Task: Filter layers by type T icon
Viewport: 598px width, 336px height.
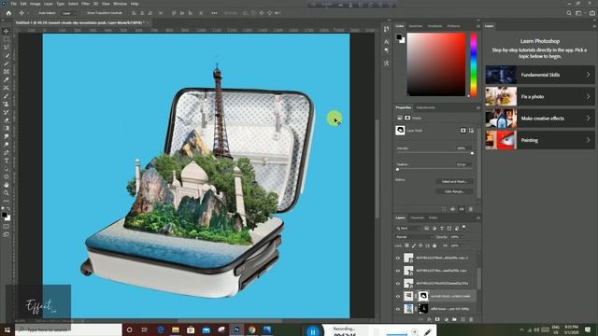Action: 442,228
